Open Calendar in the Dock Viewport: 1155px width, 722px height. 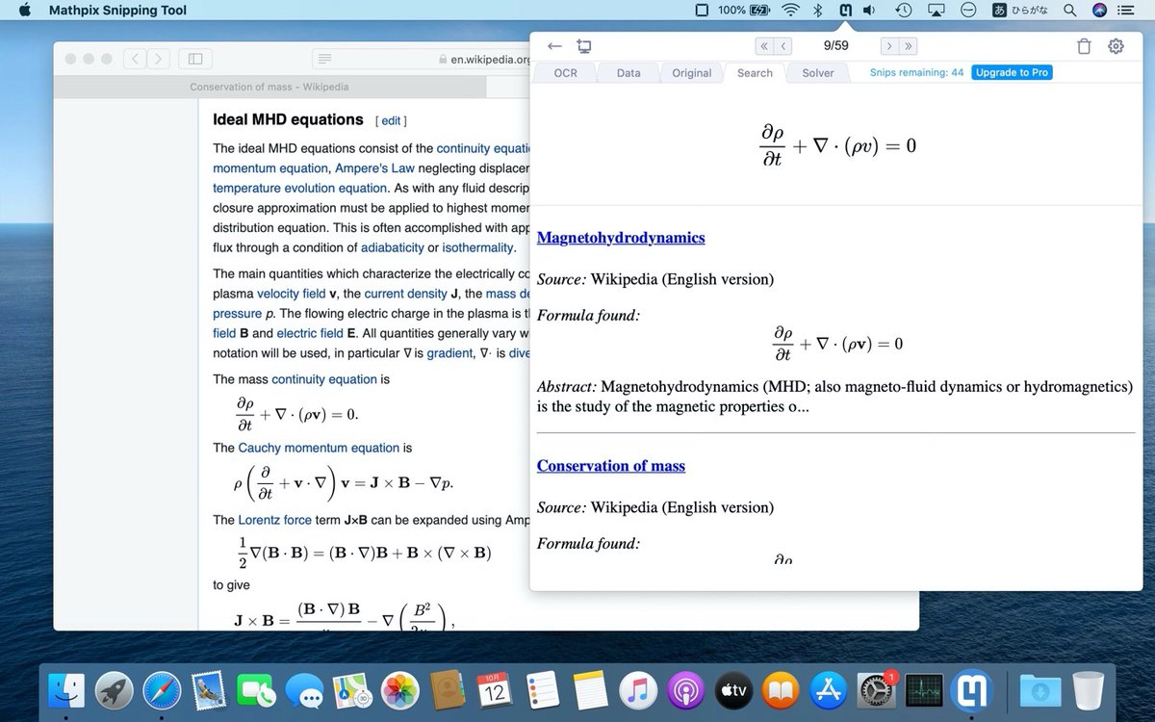click(496, 690)
